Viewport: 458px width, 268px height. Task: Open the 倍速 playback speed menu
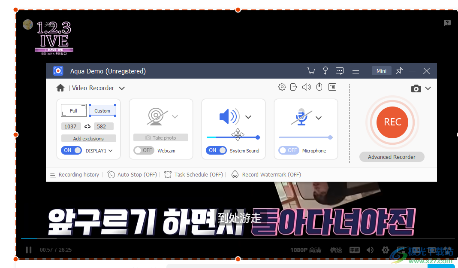click(x=336, y=250)
